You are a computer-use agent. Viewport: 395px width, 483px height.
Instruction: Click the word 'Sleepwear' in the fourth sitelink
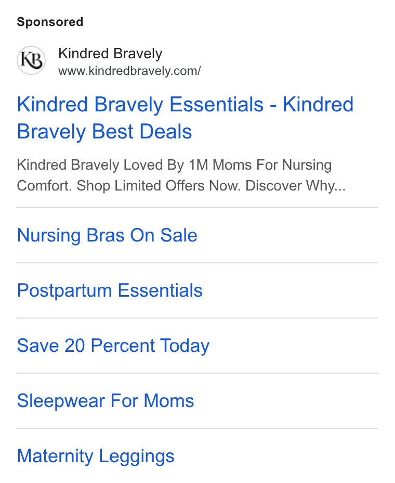point(61,401)
